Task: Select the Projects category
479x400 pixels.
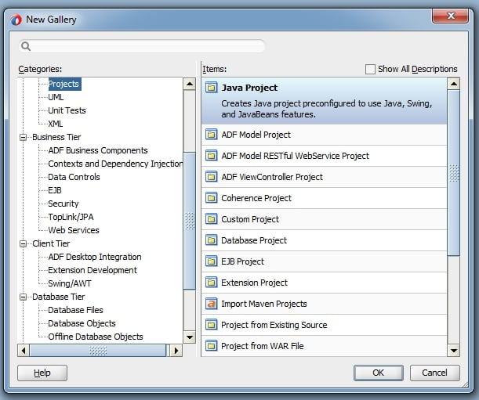Action: [x=65, y=84]
